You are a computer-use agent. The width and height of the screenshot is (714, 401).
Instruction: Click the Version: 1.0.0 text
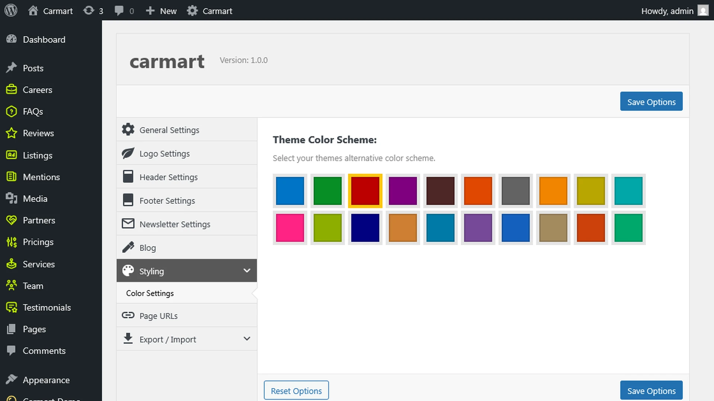(244, 60)
